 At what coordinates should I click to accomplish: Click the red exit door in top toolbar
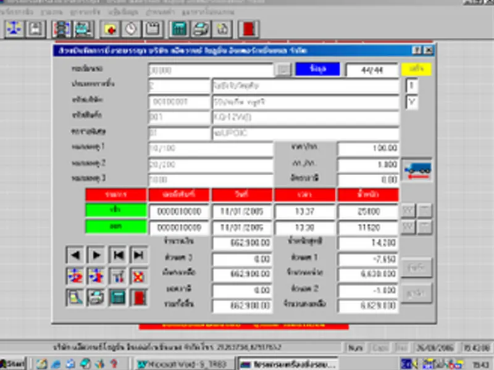click(x=249, y=29)
